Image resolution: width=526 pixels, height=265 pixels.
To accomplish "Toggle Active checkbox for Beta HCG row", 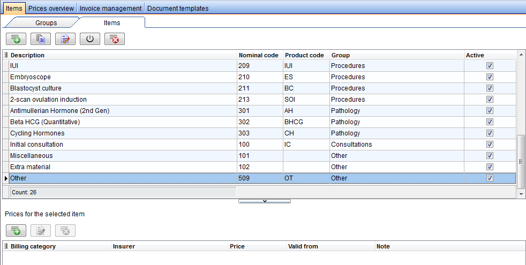I will click(490, 122).
